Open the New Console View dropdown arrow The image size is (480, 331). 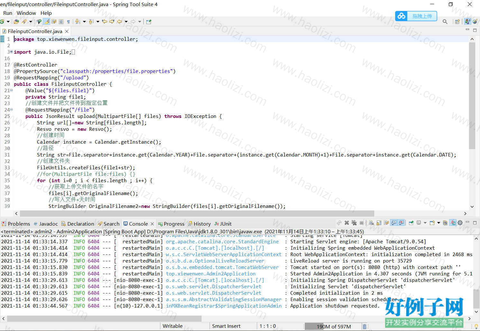pos(439,223)
